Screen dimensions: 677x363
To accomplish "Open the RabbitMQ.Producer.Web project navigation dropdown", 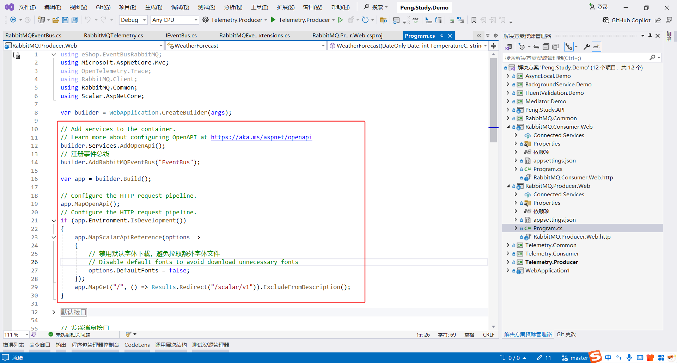I will click(84, 45).
